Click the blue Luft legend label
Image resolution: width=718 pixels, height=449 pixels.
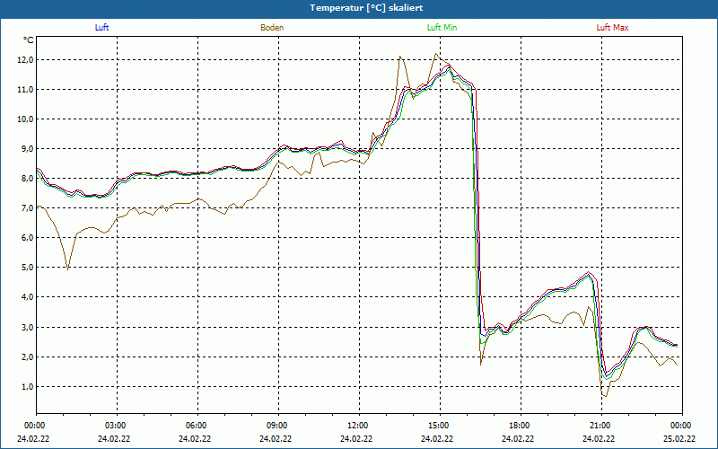pyautogui.click(x=101, y=28)
